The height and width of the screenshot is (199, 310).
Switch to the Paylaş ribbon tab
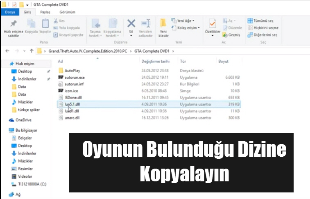[45, 12]
